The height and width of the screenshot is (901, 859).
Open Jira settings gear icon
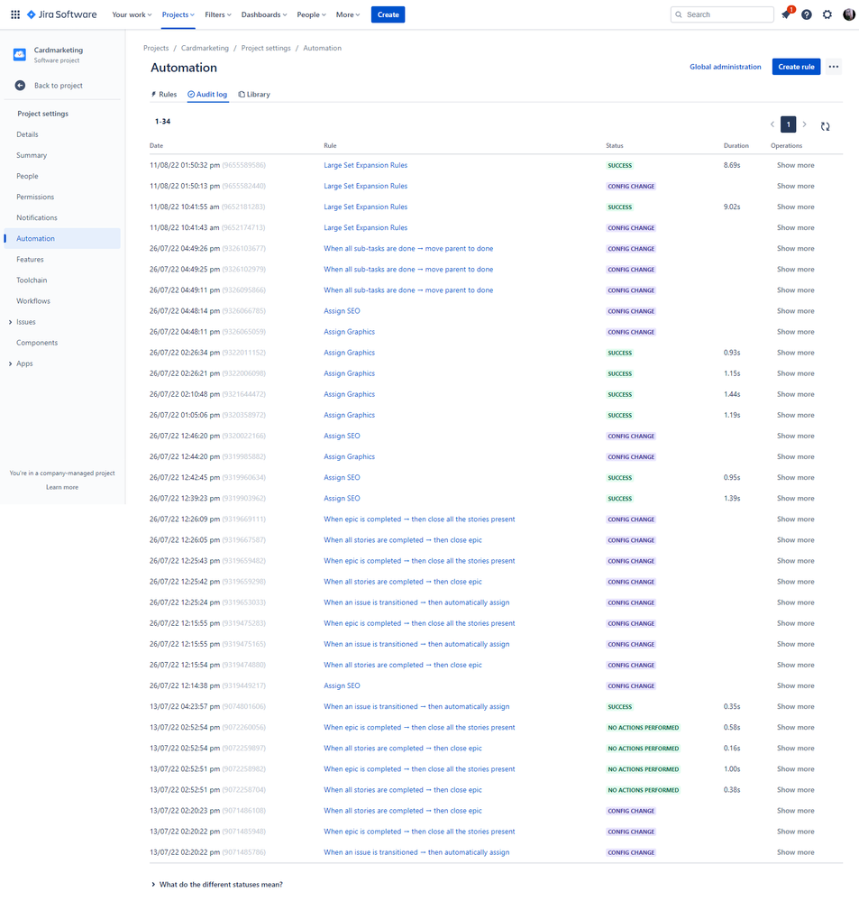[827, 14]
